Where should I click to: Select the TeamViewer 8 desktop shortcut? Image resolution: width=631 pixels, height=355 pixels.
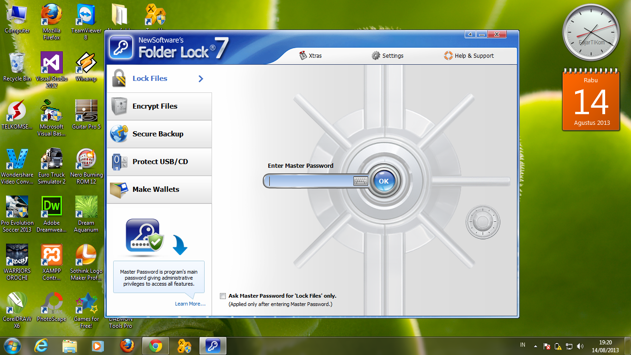click(x=86, y=22)
